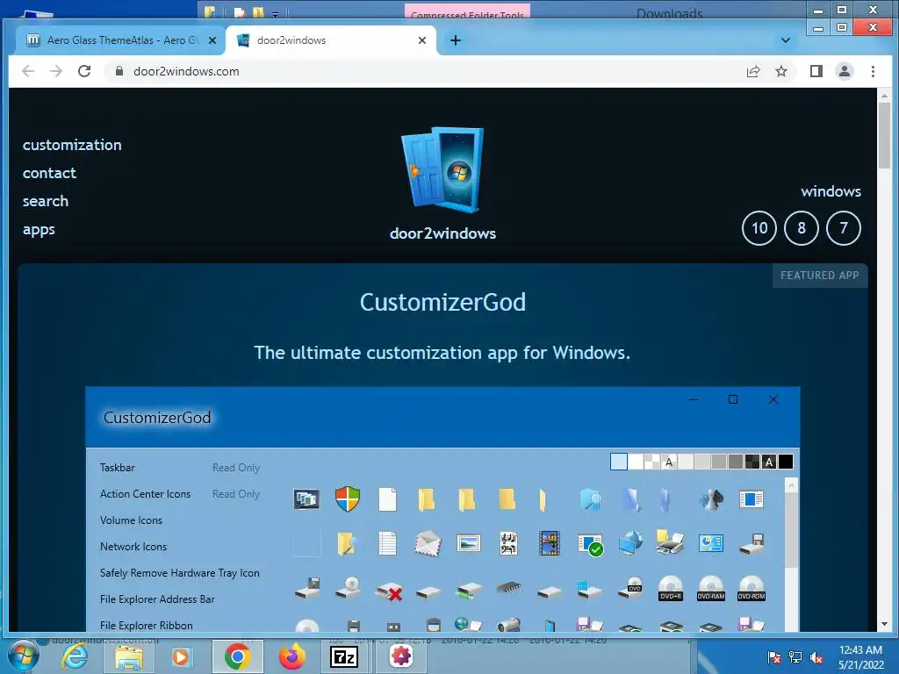Click the blank document page icon

(x=387, y=499)
